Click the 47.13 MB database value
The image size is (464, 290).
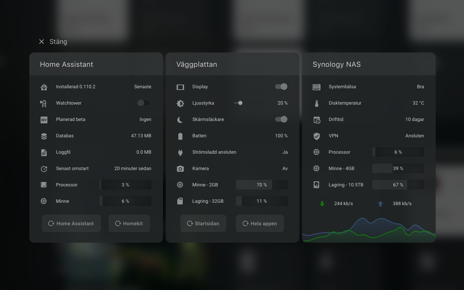pyautogui.click(x=141, y=136)
